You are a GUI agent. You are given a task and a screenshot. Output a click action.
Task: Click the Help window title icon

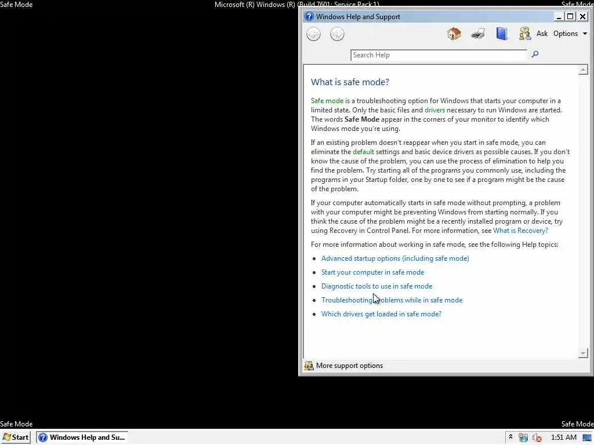coord(309,17)
